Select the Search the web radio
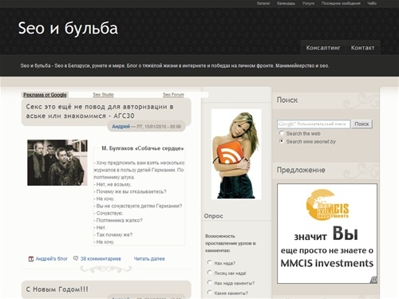Viewport: 399px width, 299px height. [282, 133]
